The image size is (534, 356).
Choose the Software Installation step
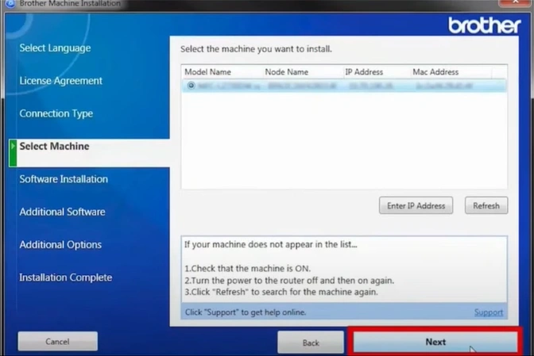click(x=64, y=179)
